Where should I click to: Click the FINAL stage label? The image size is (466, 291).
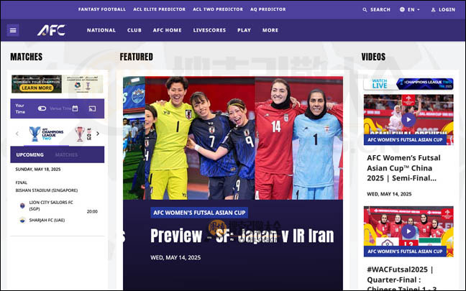pyautogui.click(x=21, y=183)
